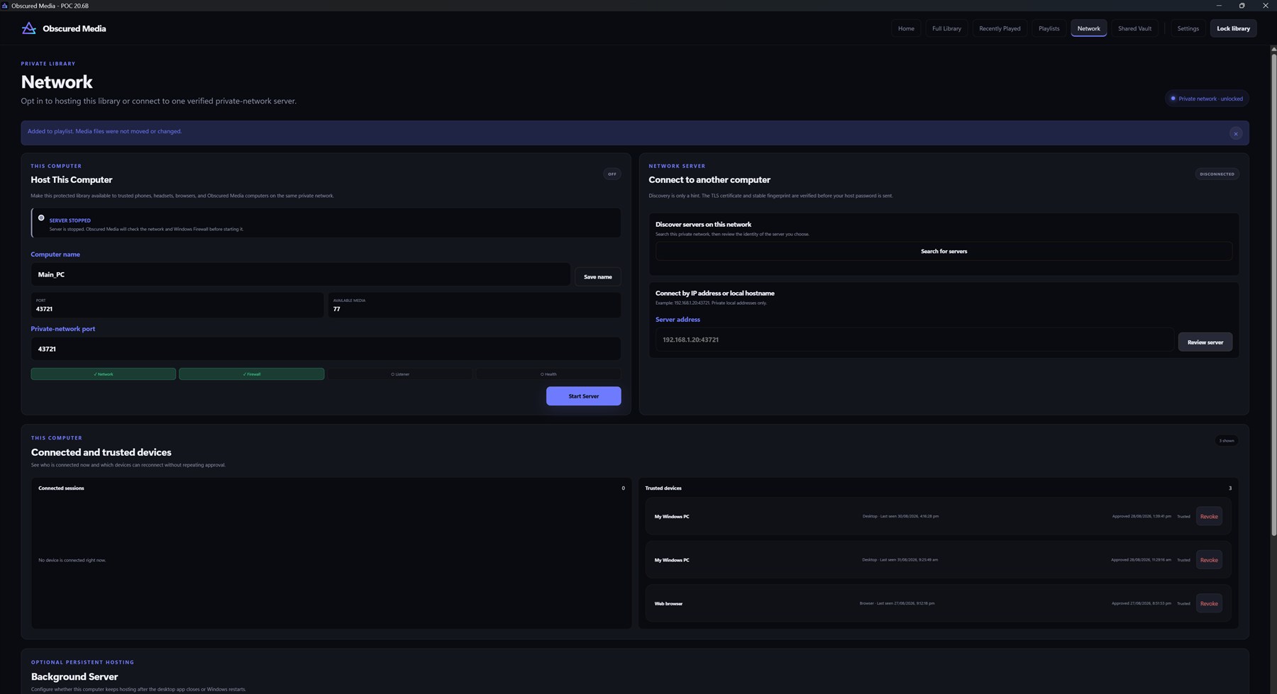Click the app icon in the title bar
The width and height of the screenshot is (1277, 694).
pos(5,6)
